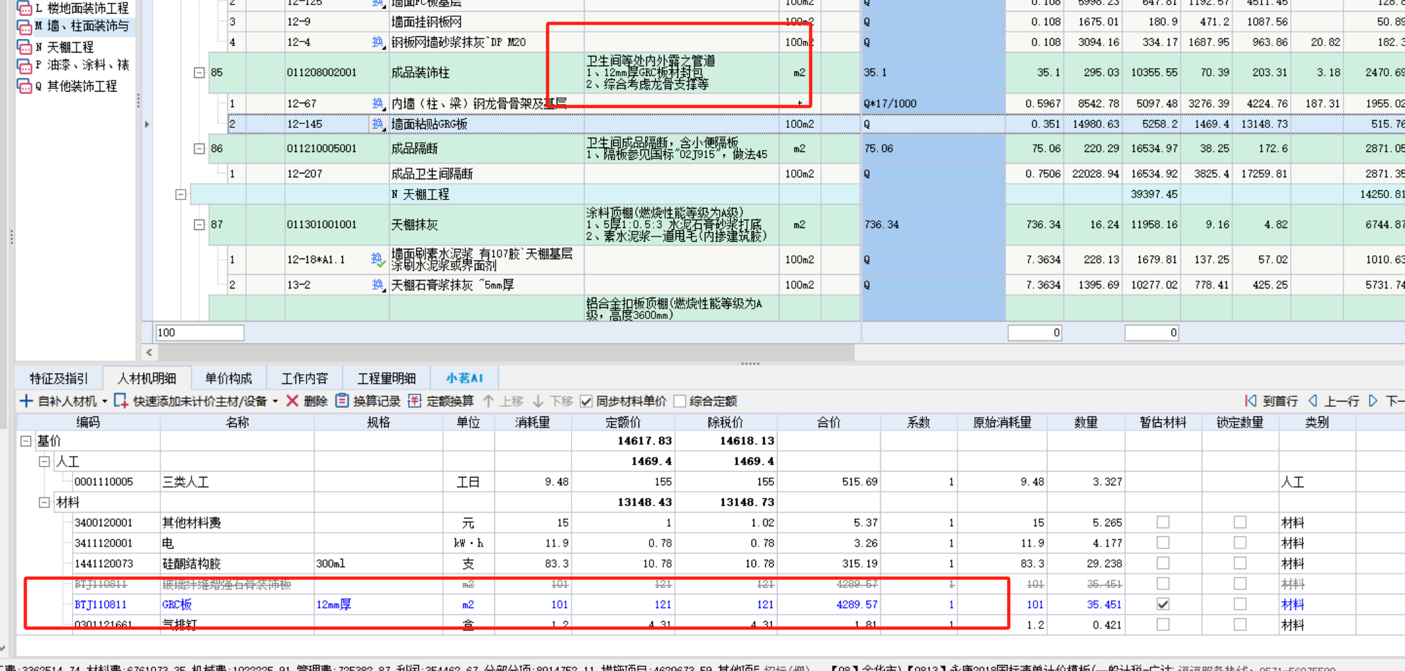Click the 编码 column header
The width and height of the screenshot is (1405, 671).
(x=88, y=422)
